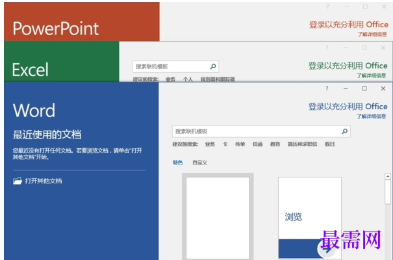Maximize the Word window

click(x=364, y=88)
